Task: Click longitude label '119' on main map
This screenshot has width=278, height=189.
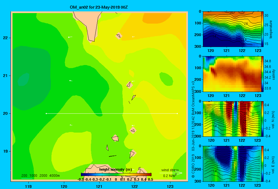Action: [x=28, y=186]
